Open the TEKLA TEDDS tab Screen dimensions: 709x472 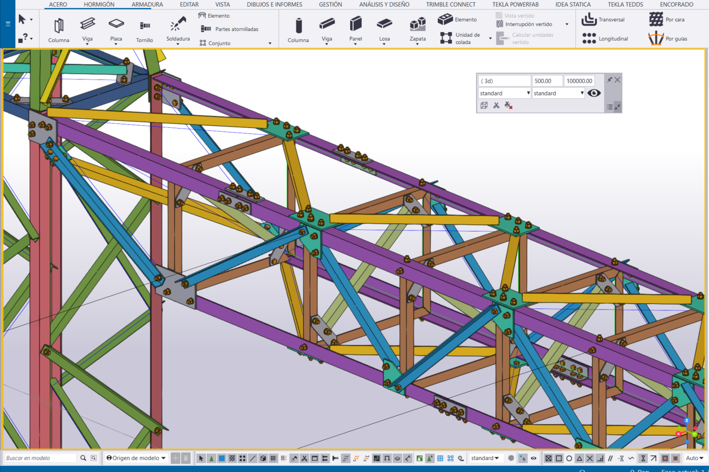[x=625, y=4]
